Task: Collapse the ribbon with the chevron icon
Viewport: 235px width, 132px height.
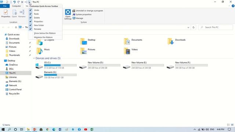Action: (x=229, y=6)
